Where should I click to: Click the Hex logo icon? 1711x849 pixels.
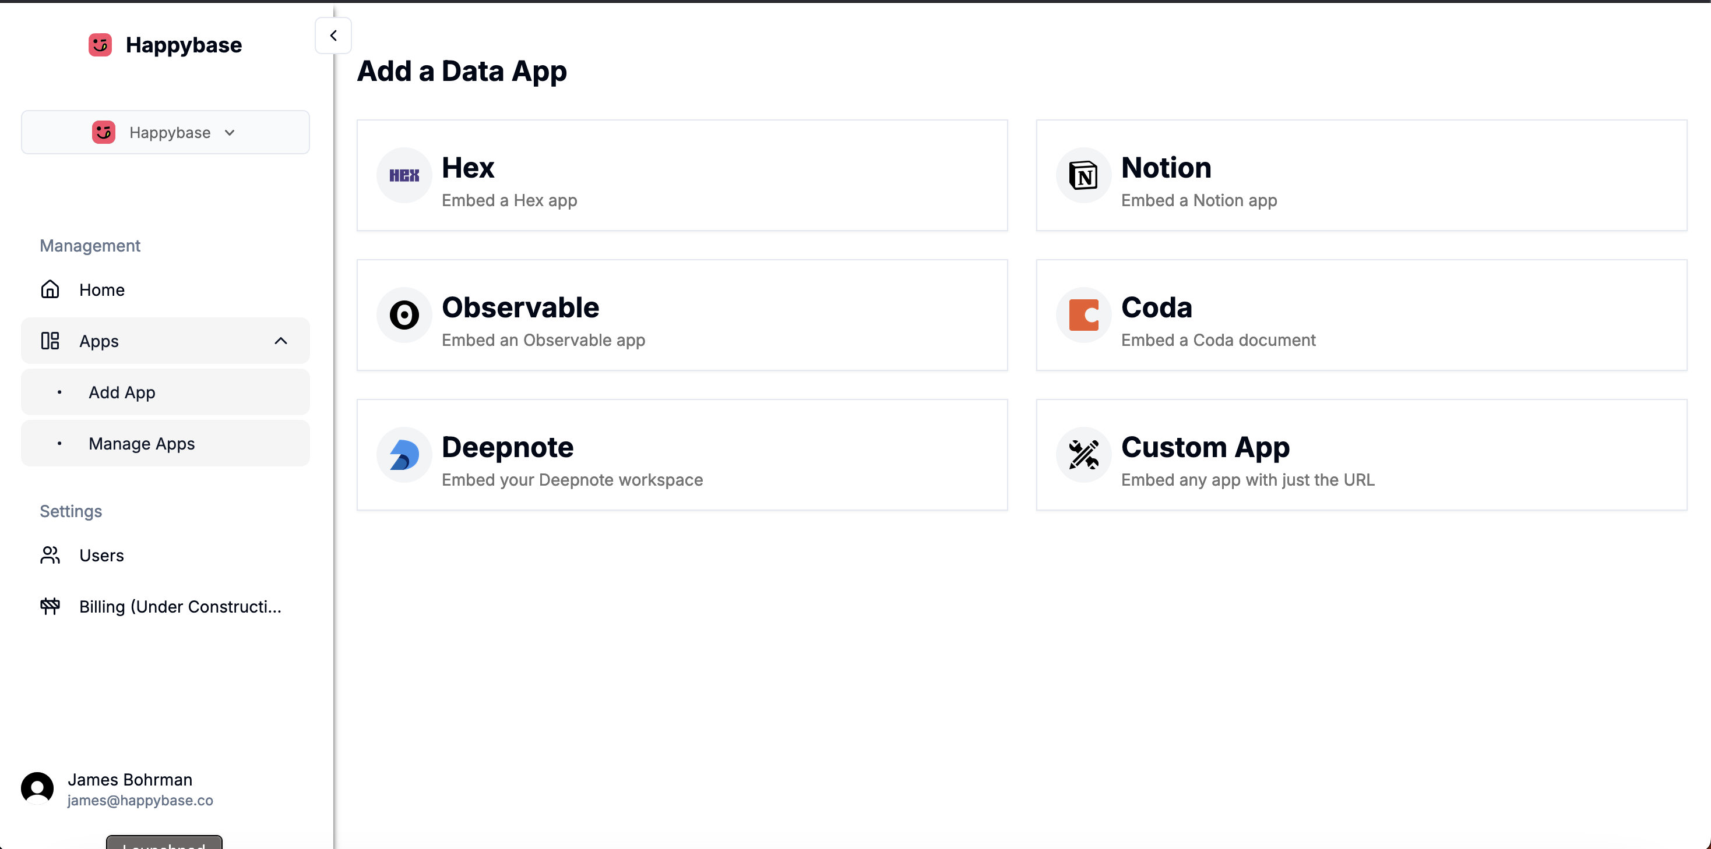point(404,175)
